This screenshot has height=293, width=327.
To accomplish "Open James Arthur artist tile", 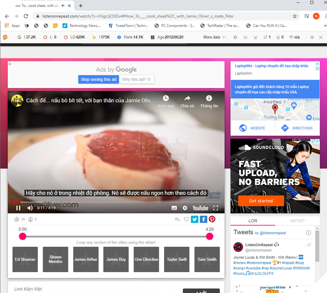I will click(86, 259).
